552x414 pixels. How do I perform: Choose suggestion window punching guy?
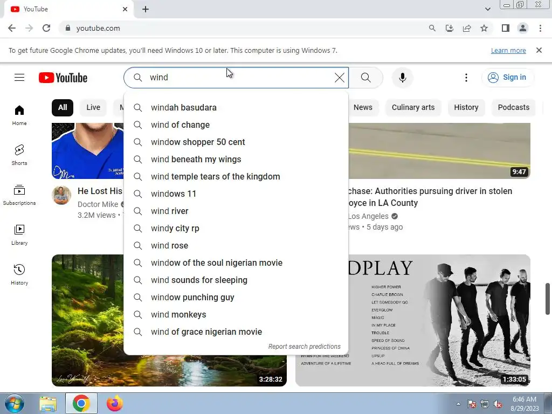(x=236, y=297)
